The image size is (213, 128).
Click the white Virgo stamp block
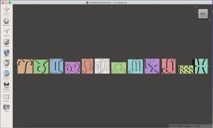102,66
